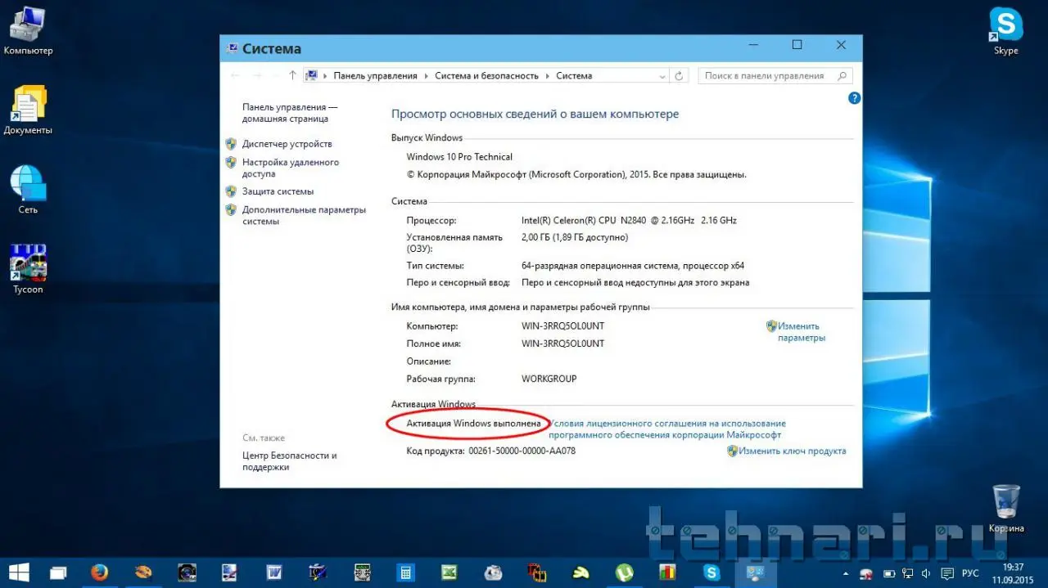Viewport: 1048px width, 588px height.
Task: Click Изменить параметры for computer name
Action: [x=800, y=332]
